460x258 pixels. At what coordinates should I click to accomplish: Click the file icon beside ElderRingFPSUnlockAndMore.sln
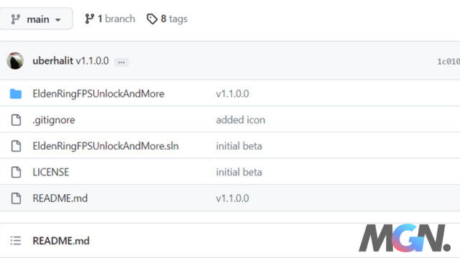point(16,146)
